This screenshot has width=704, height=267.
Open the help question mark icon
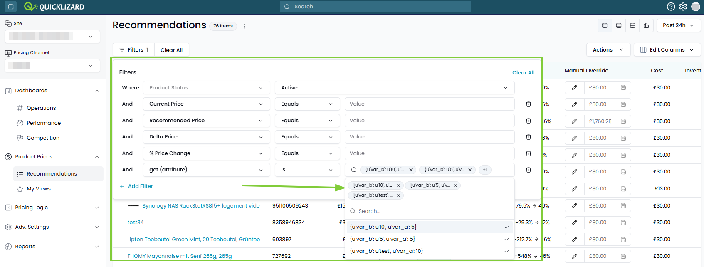point(671,7)
